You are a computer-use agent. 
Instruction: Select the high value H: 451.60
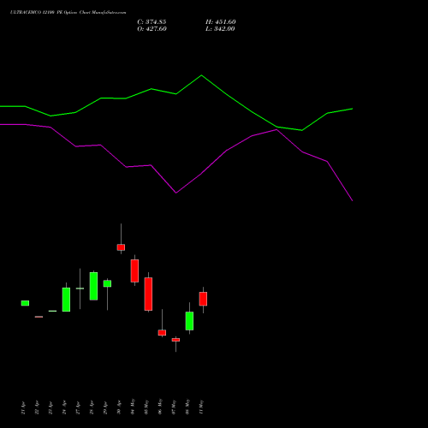coord(221,22)
